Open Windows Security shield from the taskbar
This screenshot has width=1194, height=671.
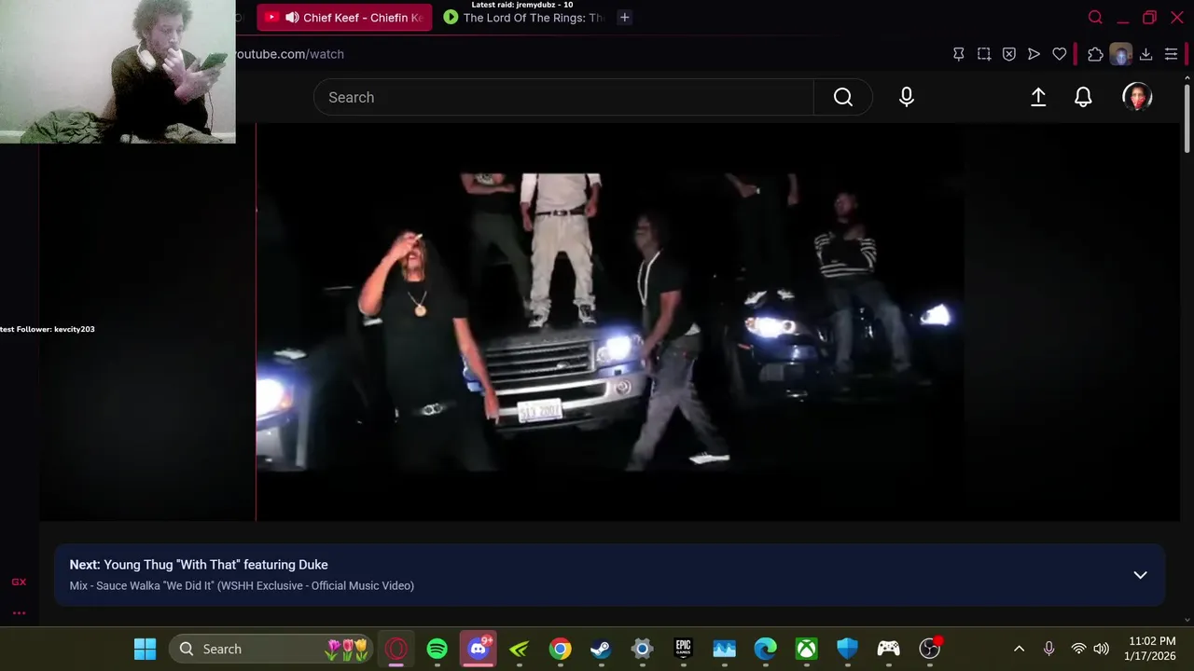tap(848, 649)
